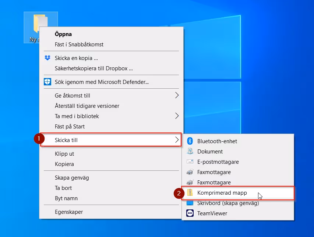Choose Fäst på Start
Screen dimensions: 314x237
(x=111, y=127)
